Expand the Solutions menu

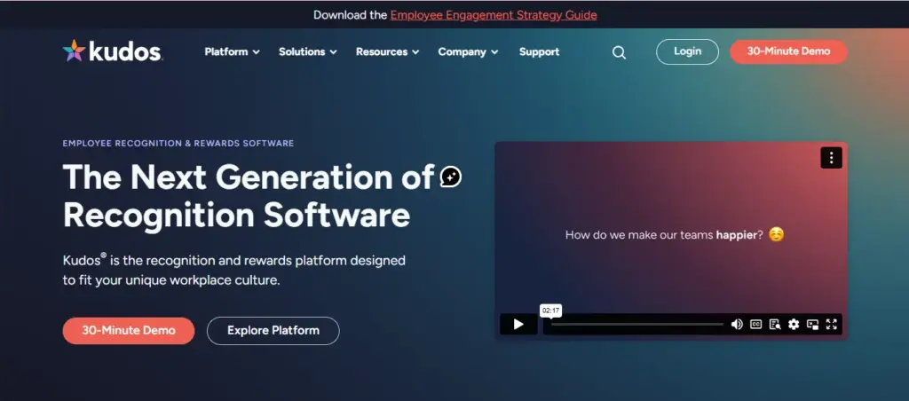(308, 51)
